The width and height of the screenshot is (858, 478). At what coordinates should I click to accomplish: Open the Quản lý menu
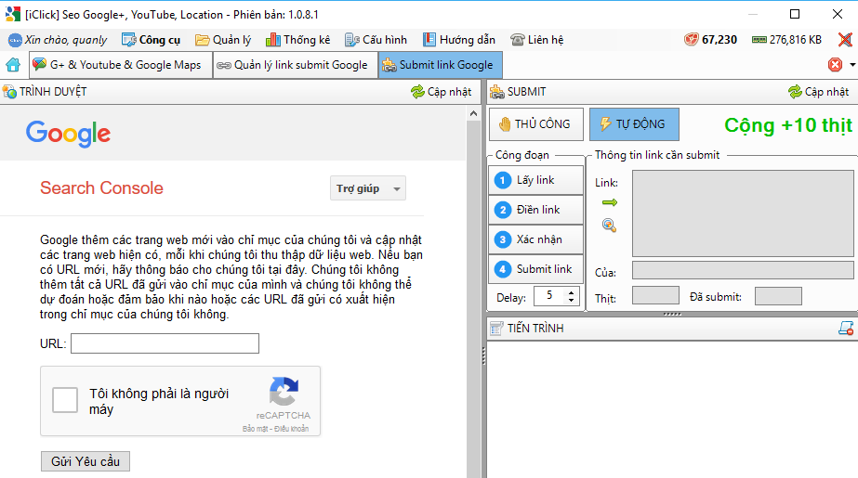pyautogui.click(x=223, y=40)
